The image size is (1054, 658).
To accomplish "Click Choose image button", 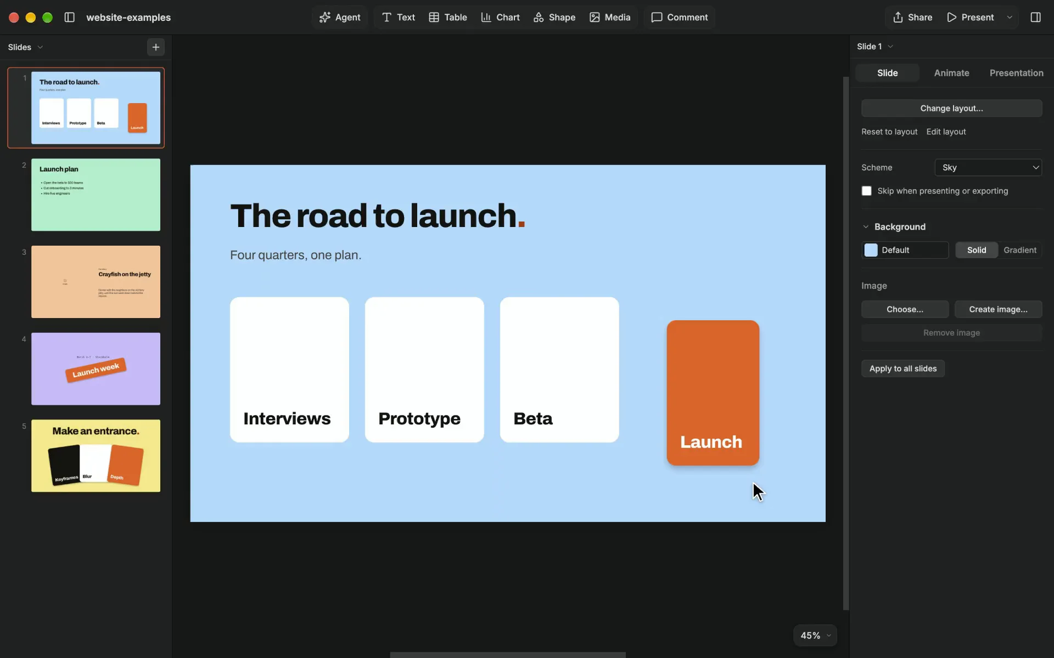I will pyautogui.click(x=905, y=309).
